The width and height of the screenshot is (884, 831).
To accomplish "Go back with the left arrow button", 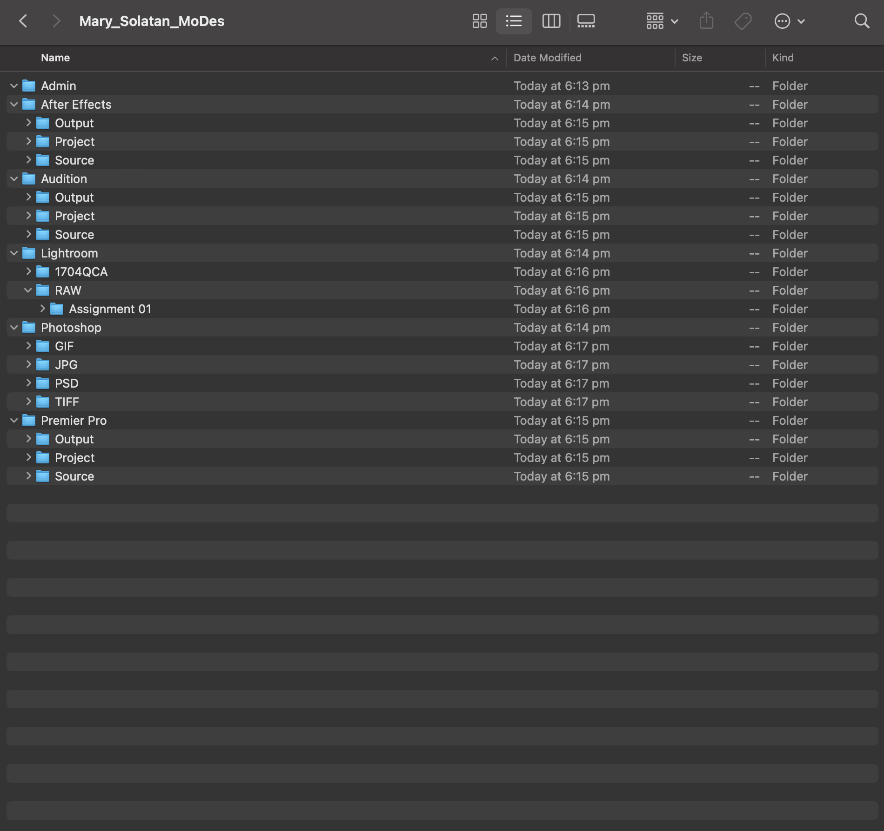I will (x=23, y=21).
